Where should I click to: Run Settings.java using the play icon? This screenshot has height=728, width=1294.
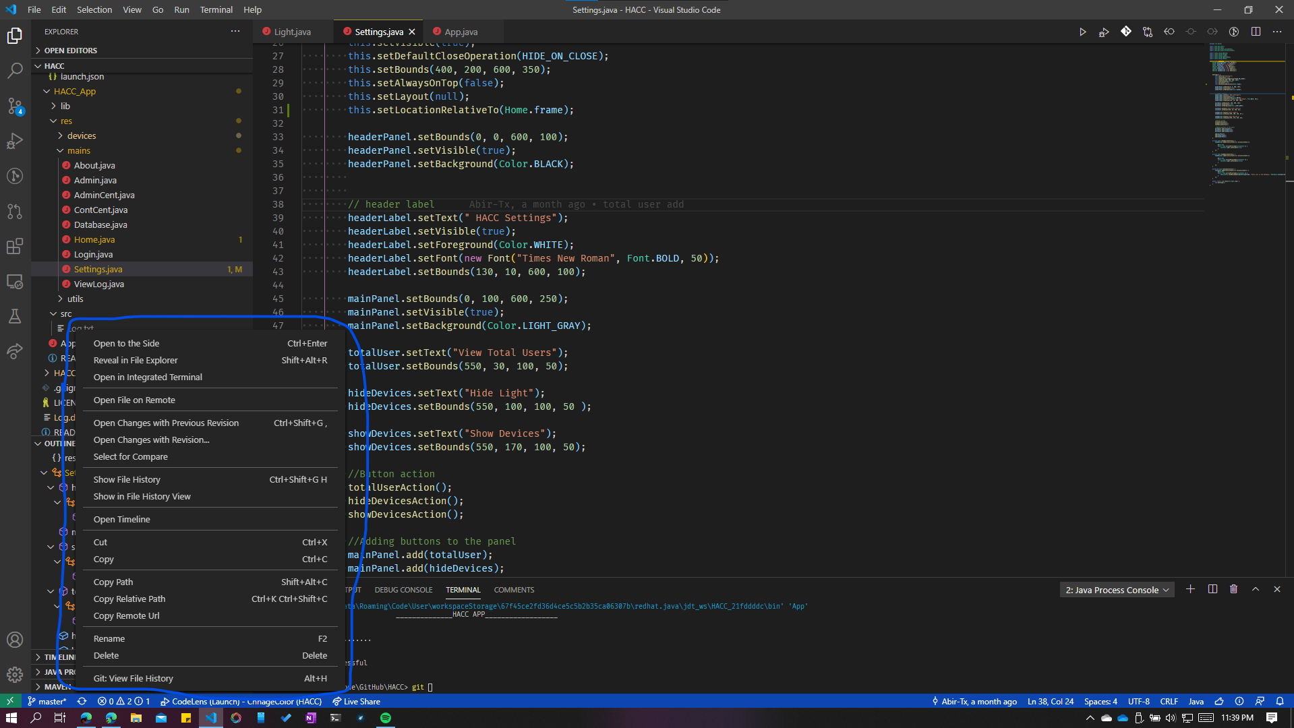1082,31
